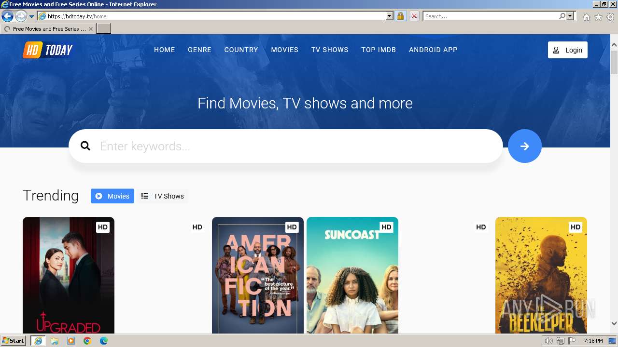Click the HD badge on The Beekeeper poster
Screen dimensions: 618x347
pos(576,227)
